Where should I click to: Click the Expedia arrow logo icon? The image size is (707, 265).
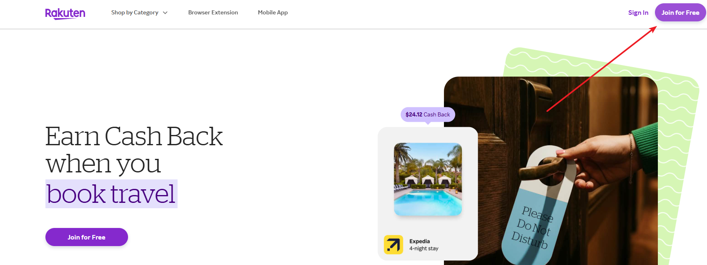pyautogui.click(x=393, y=244)
